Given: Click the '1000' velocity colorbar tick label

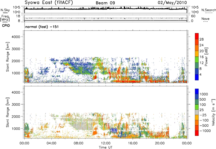Looking at the screenshot, I should 204,94.
